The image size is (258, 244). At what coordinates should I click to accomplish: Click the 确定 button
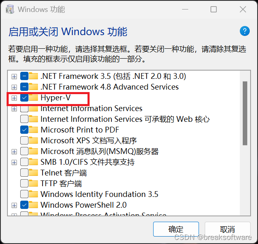[176, 230]
